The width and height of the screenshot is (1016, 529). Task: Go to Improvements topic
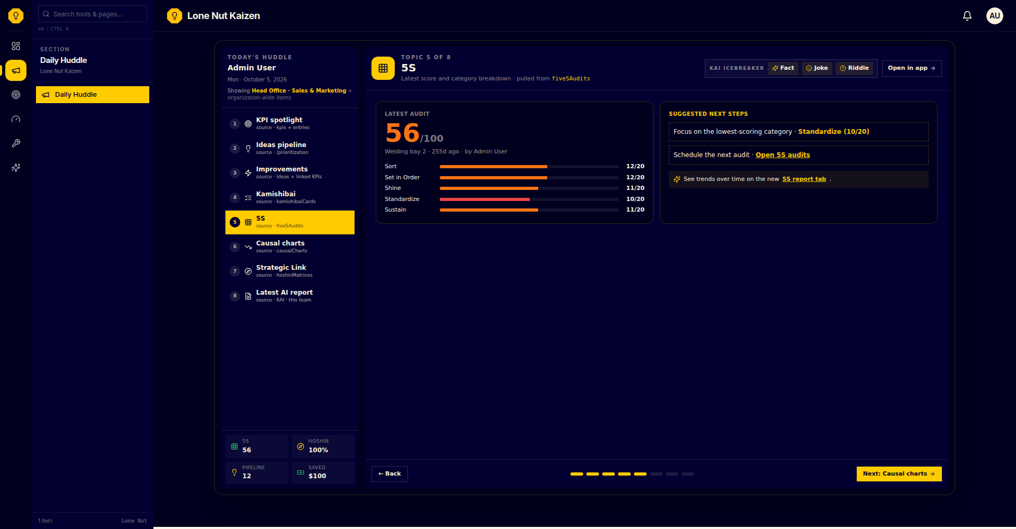click(x=290, y=172)
